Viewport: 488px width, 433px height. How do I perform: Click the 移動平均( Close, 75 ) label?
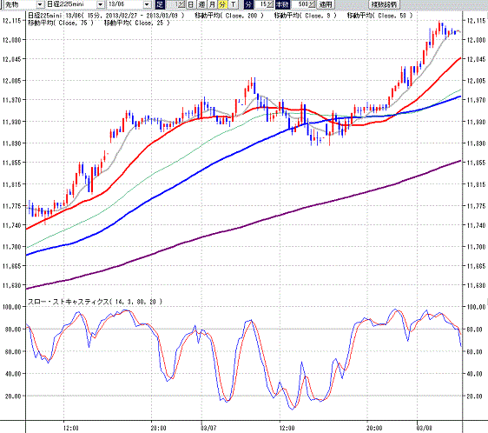(x=61, y=23)
